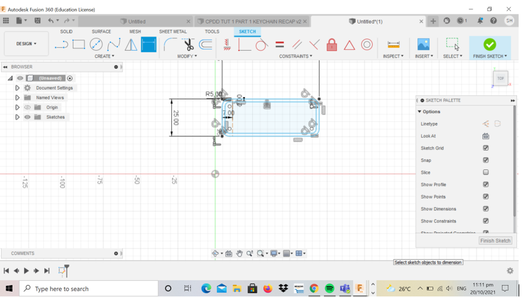Viewport: 525px width, 297px height.
Task: Click the TOP face of ViewCube
Action: (x=500, y=78)
